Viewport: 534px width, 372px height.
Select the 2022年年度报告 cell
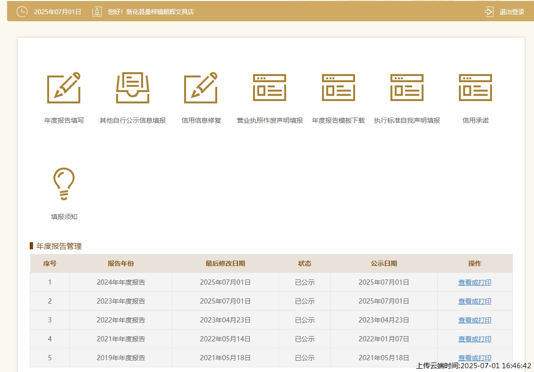pyautogui.click(x=121, y=320)
